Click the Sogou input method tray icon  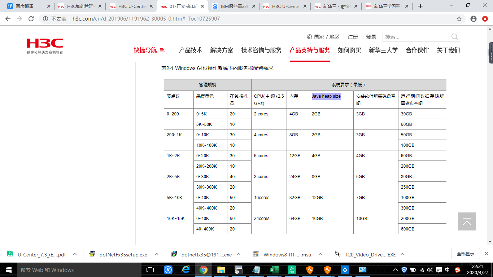[x=458, y=270]
